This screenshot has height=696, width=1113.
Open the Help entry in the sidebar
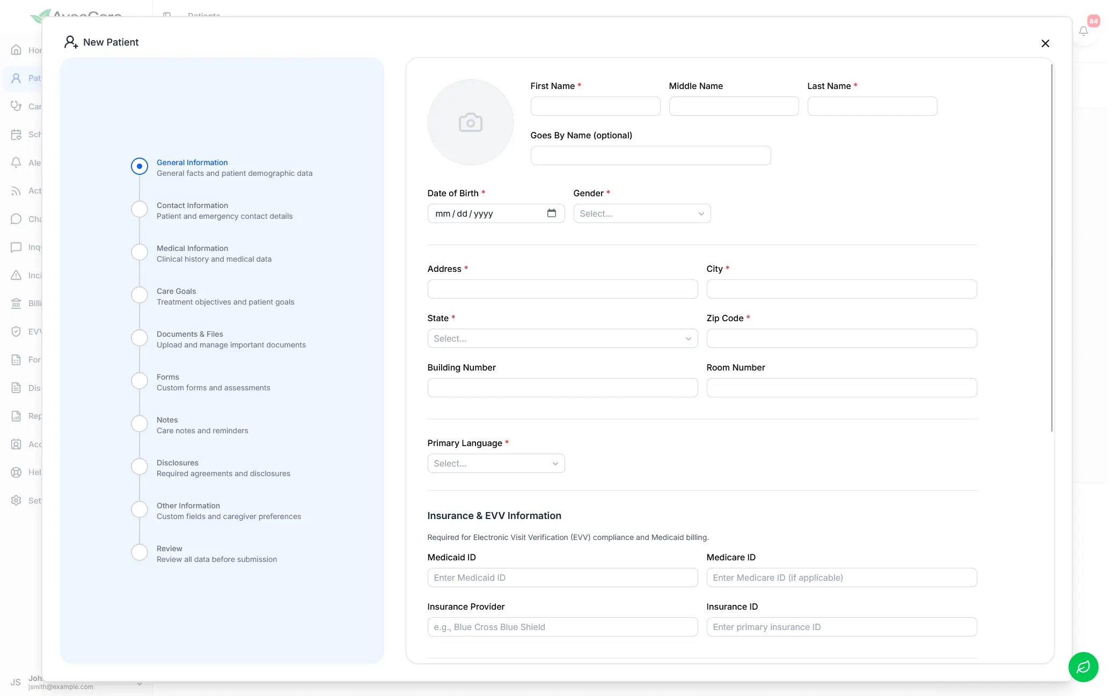point(16,472)
